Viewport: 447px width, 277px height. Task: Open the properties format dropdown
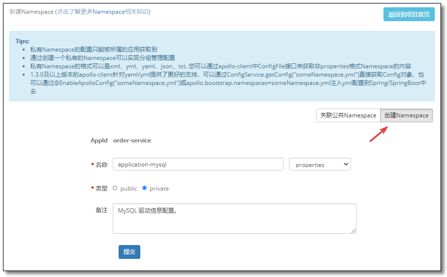point(320,165)
